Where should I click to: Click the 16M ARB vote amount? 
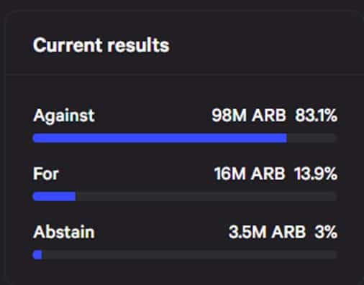click(x=250, y=174)
